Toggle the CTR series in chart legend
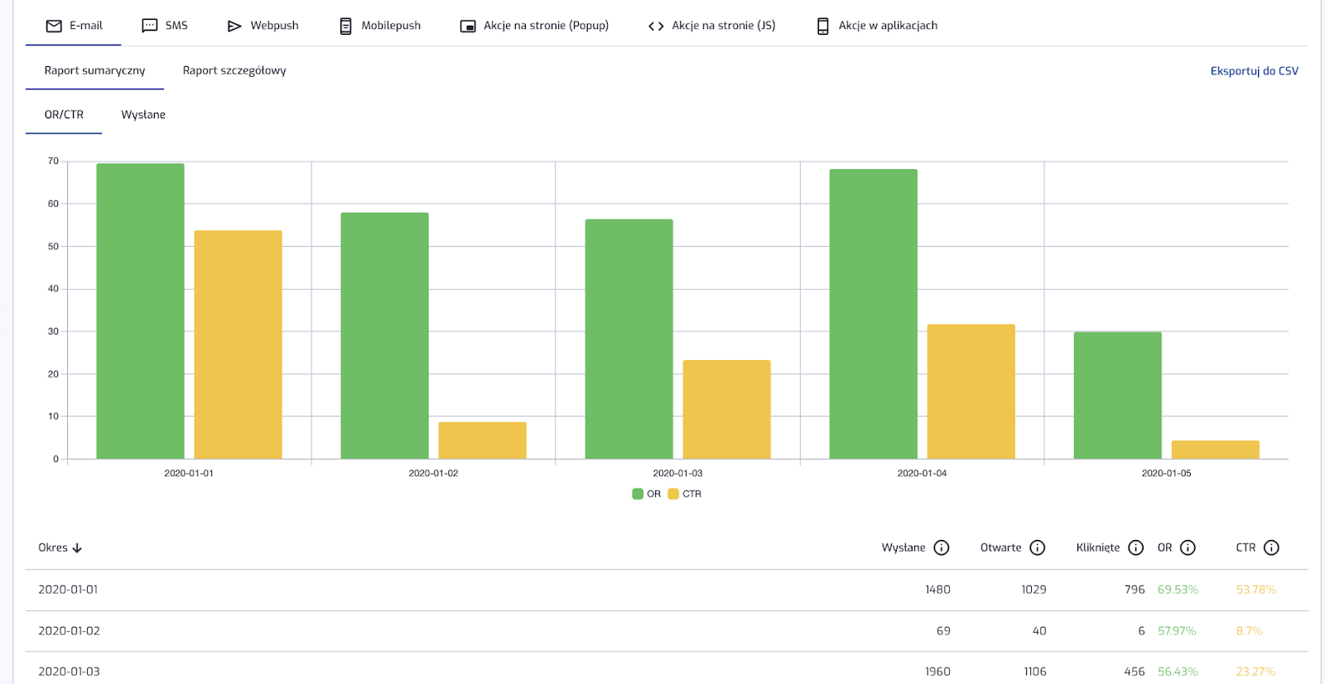This screenshot has width=1325, height=684. 685,494
